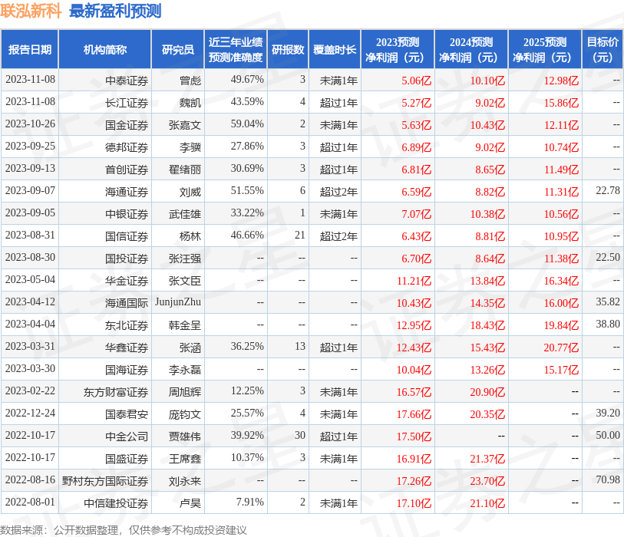Click accuracy value 51.55%
Image resolution: width=624 pixels, height=537 pixels.
[x=247, y=191]
